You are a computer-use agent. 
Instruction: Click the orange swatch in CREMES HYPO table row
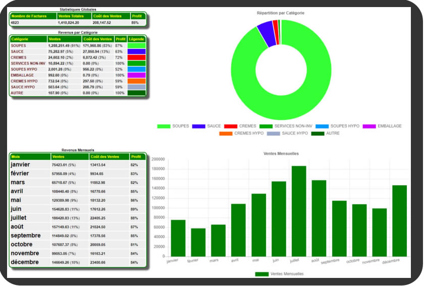(x=136, y=81)
